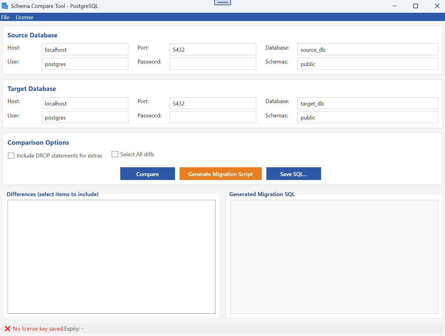Click the Target Database User field
Viewport: 445px width, 336px height.
point(85,117)
